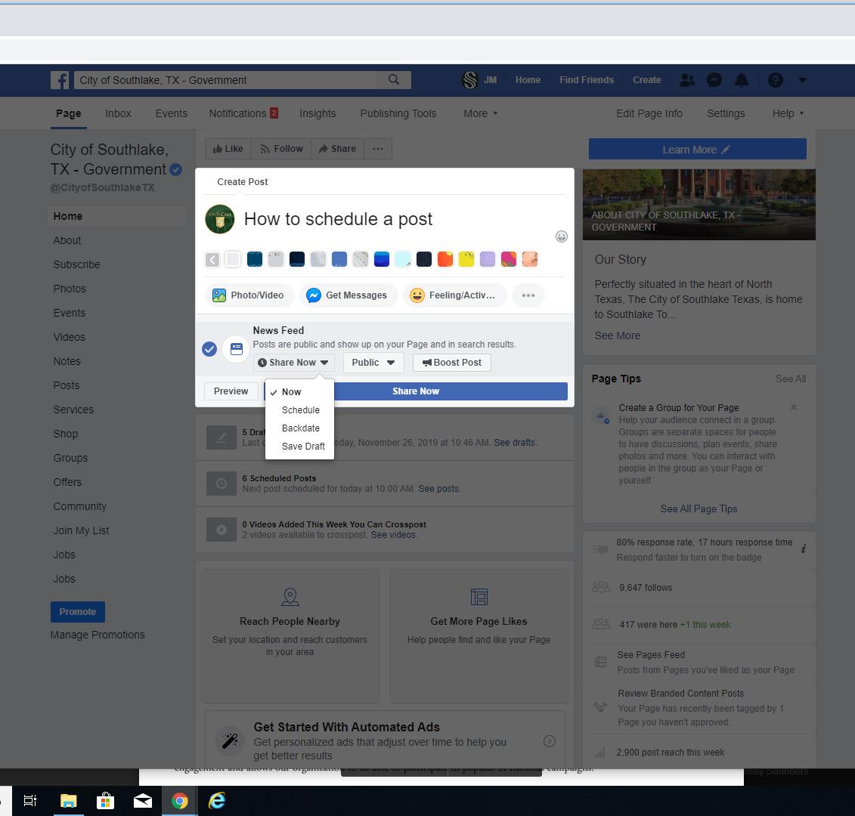Click the Southlake page avatar in composer
This screenshot has width=855, height=816.
pos(220,219)
